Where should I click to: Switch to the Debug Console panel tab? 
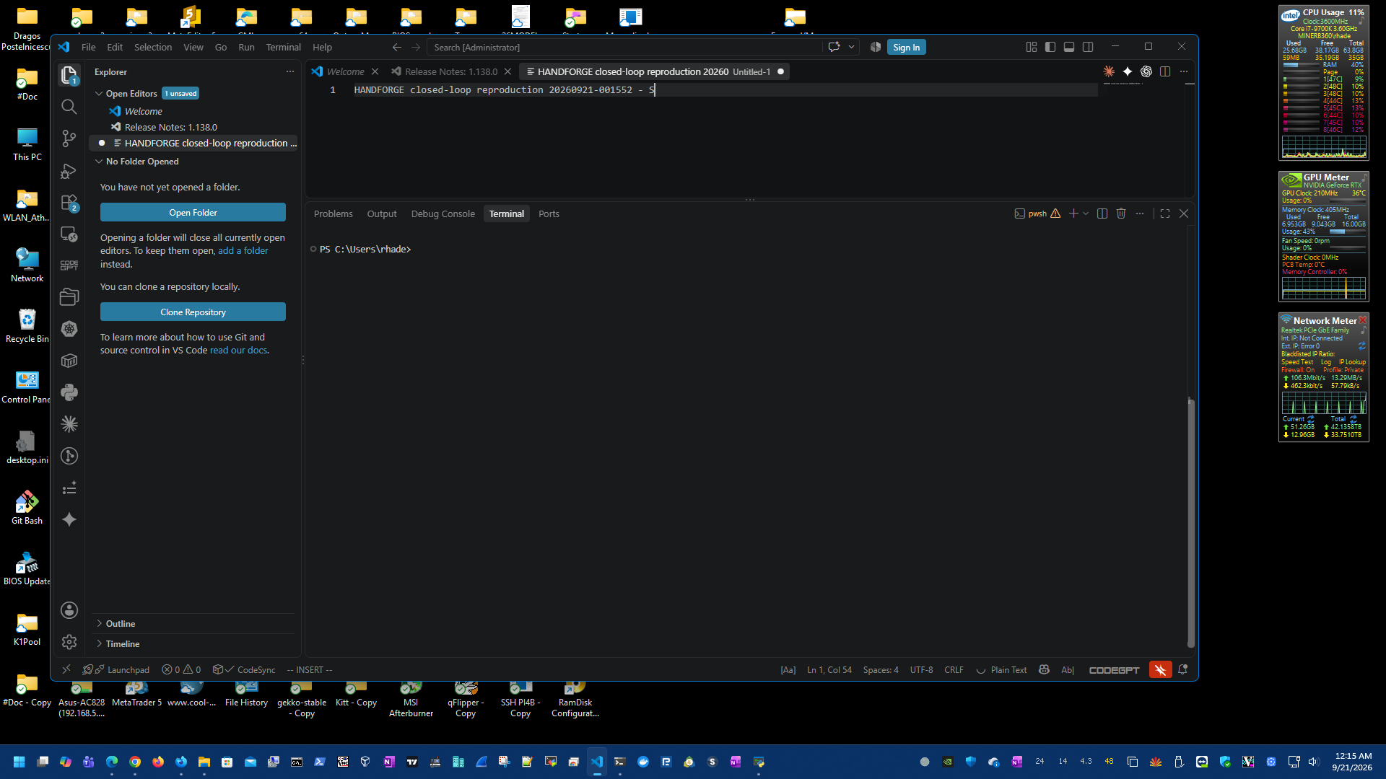point(443,214)
